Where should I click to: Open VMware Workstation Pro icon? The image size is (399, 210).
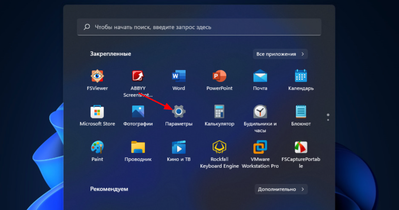[x=260, y=147]
